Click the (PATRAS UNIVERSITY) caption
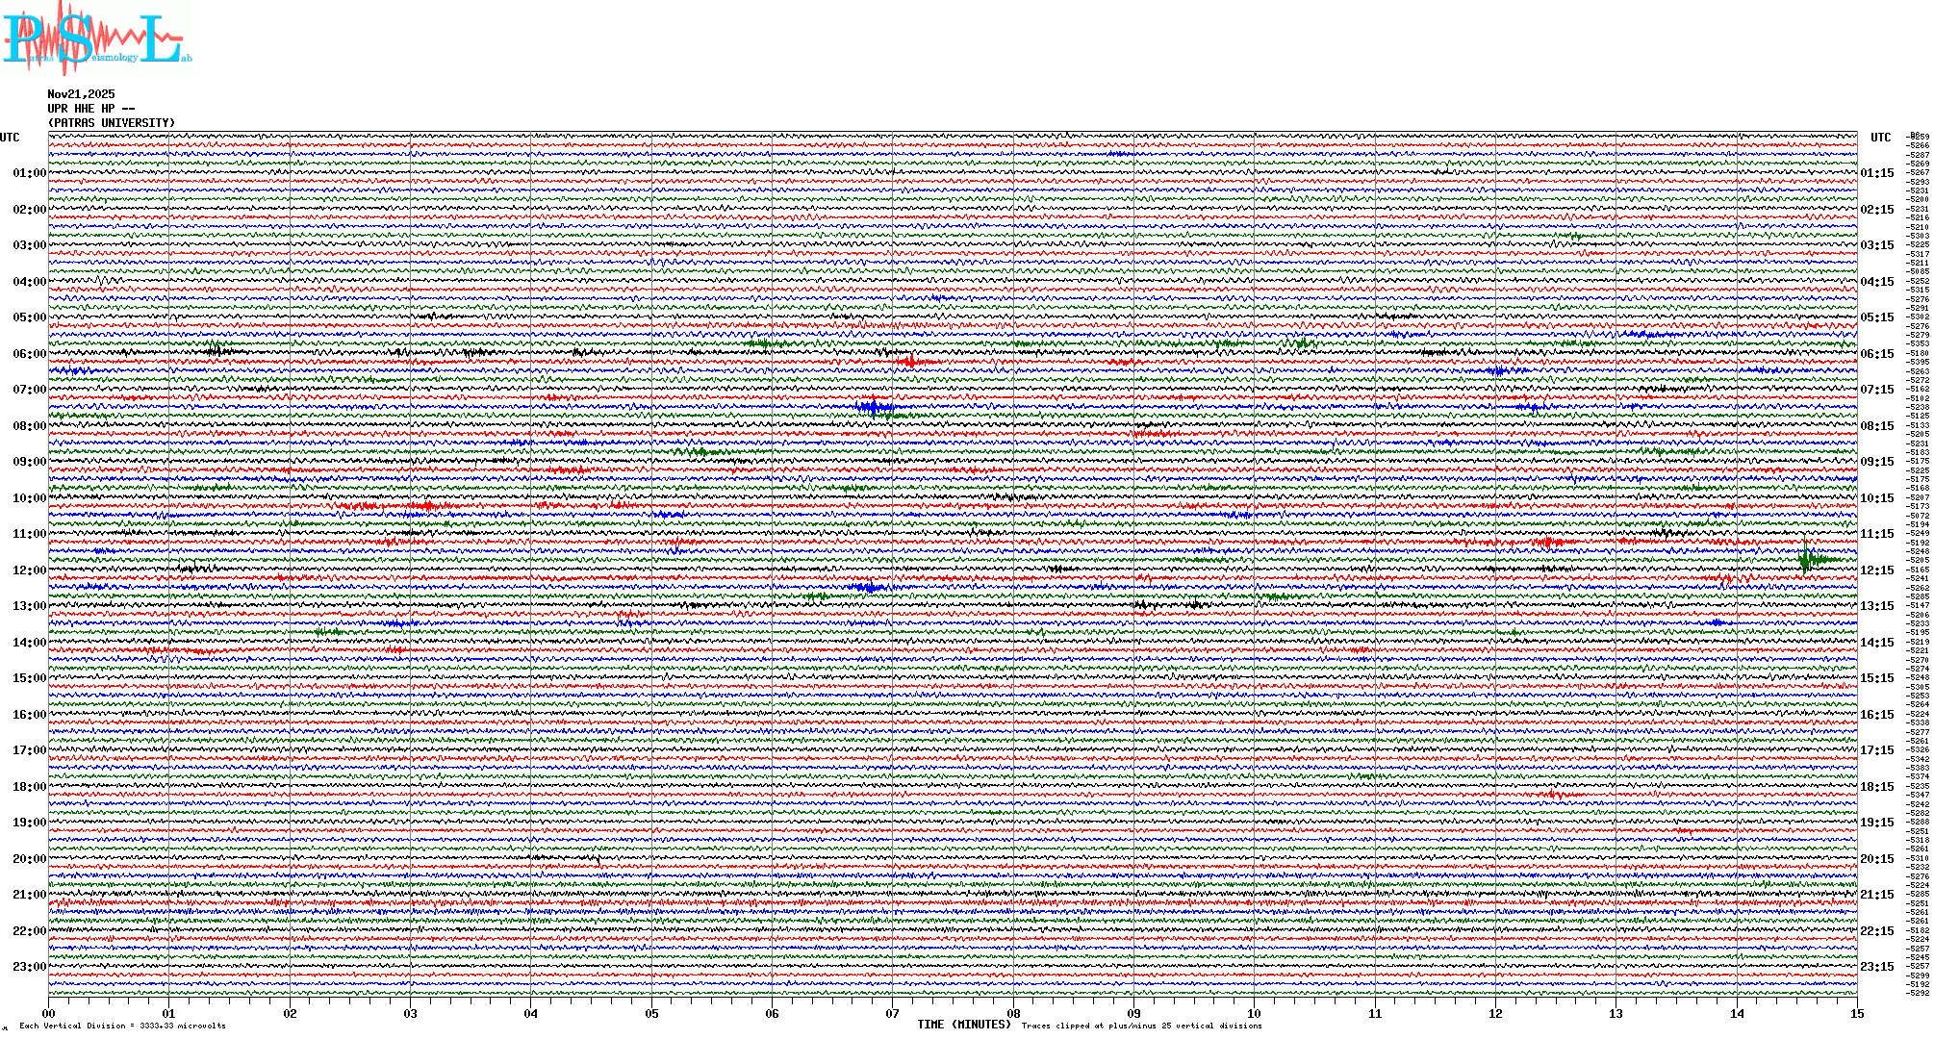The height and width of the screenshot is (1039, 1934). 112,123
